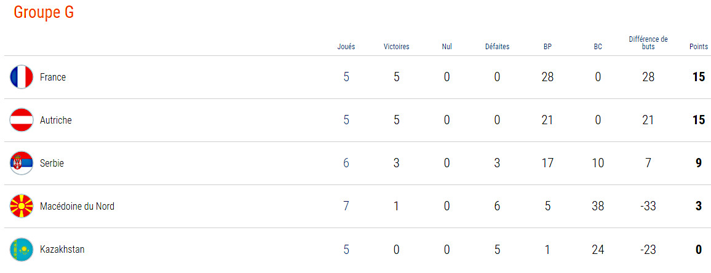711x273 pixels.
Task: Click the France flag icon
Action: point(22,77)
